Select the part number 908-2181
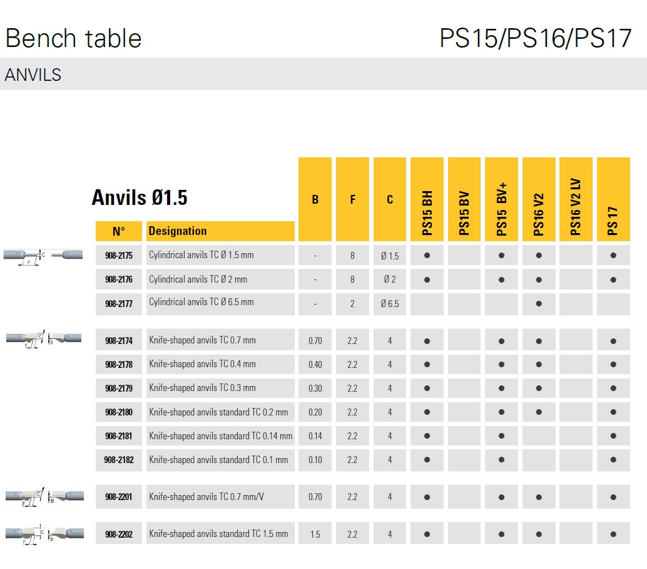 click(x=119, y=436)
